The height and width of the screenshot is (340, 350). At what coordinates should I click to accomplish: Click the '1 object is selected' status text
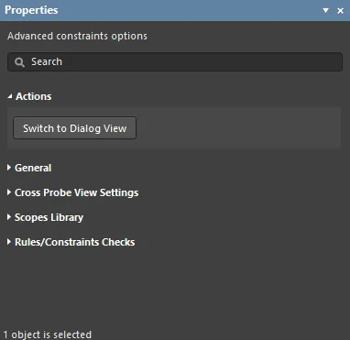click(x=48, y=335)
